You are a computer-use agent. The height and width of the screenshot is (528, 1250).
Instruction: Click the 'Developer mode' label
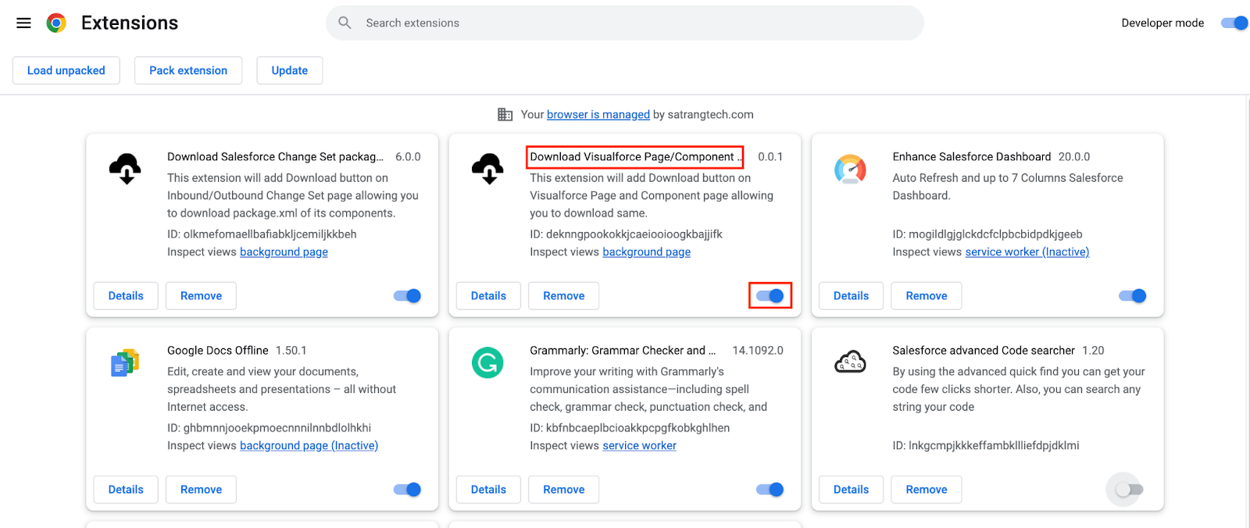click(1162, 23)
